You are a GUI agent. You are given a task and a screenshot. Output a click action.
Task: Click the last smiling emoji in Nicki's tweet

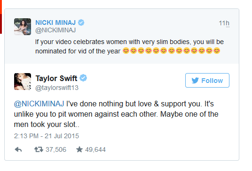click(217, 51)
